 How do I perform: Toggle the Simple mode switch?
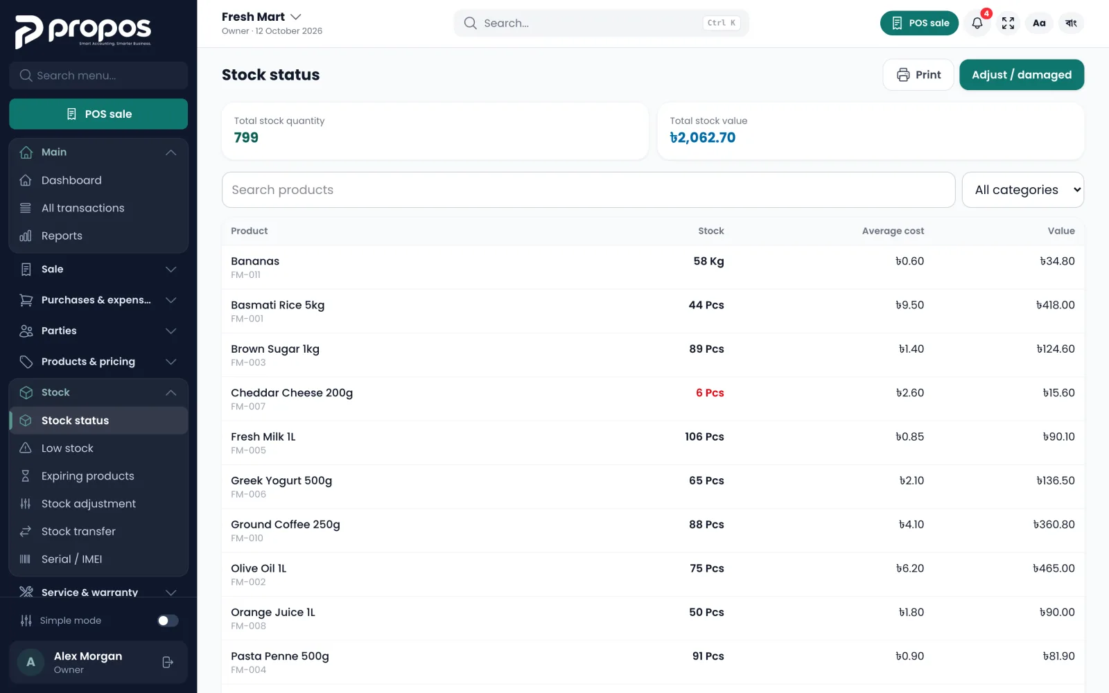coord(168,620)
